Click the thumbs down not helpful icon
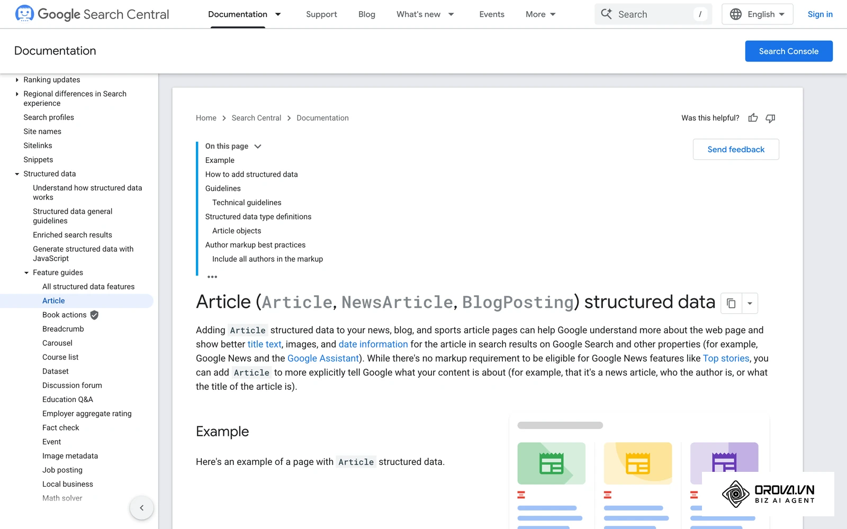847x529 pixels. point(770,118)
